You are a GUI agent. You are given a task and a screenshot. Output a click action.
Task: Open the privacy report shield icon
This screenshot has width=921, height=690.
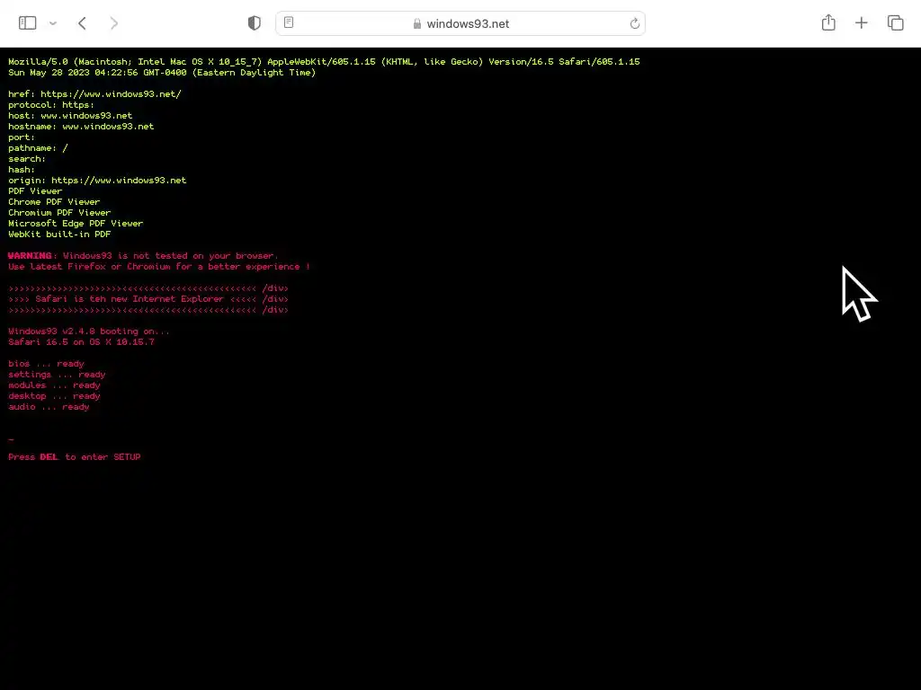(255, 22)
